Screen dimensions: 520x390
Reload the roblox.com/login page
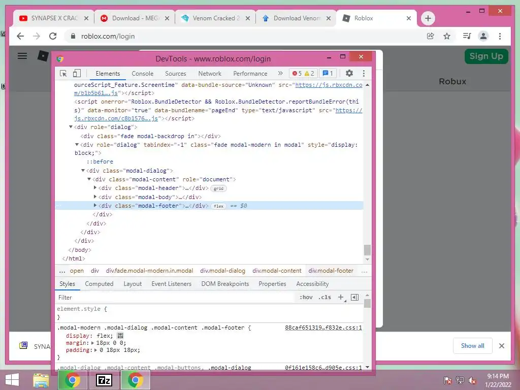[x=53, y=36]
